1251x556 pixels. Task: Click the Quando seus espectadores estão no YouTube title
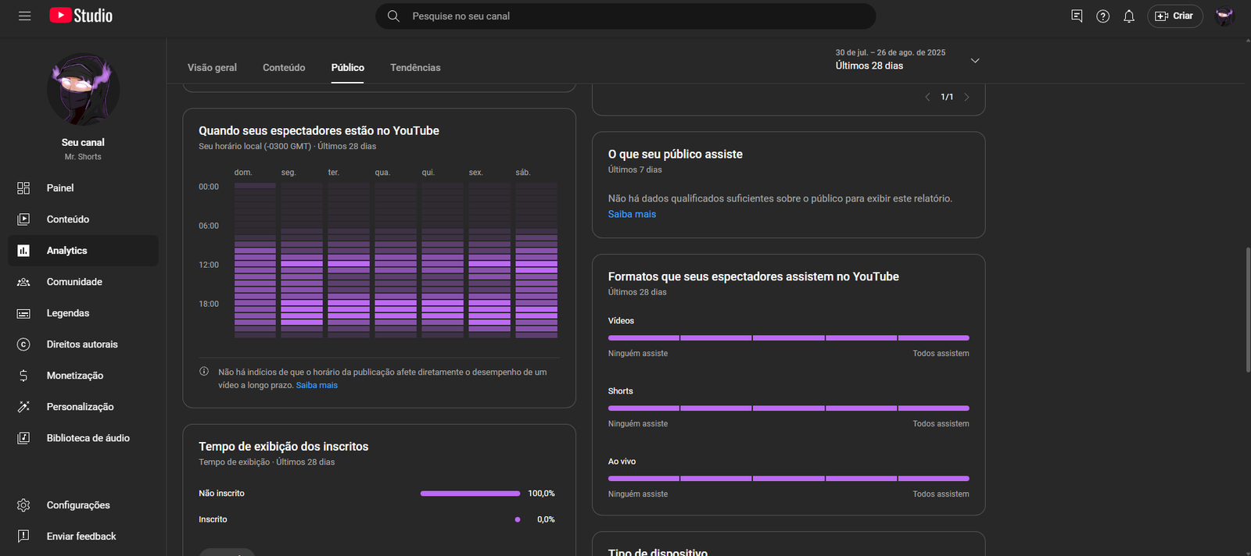(319, 130)
